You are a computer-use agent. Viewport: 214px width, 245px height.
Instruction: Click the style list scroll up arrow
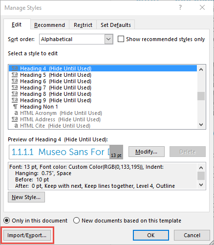201,69
